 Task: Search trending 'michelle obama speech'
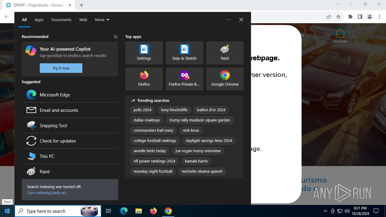click(x=202, y=171)
